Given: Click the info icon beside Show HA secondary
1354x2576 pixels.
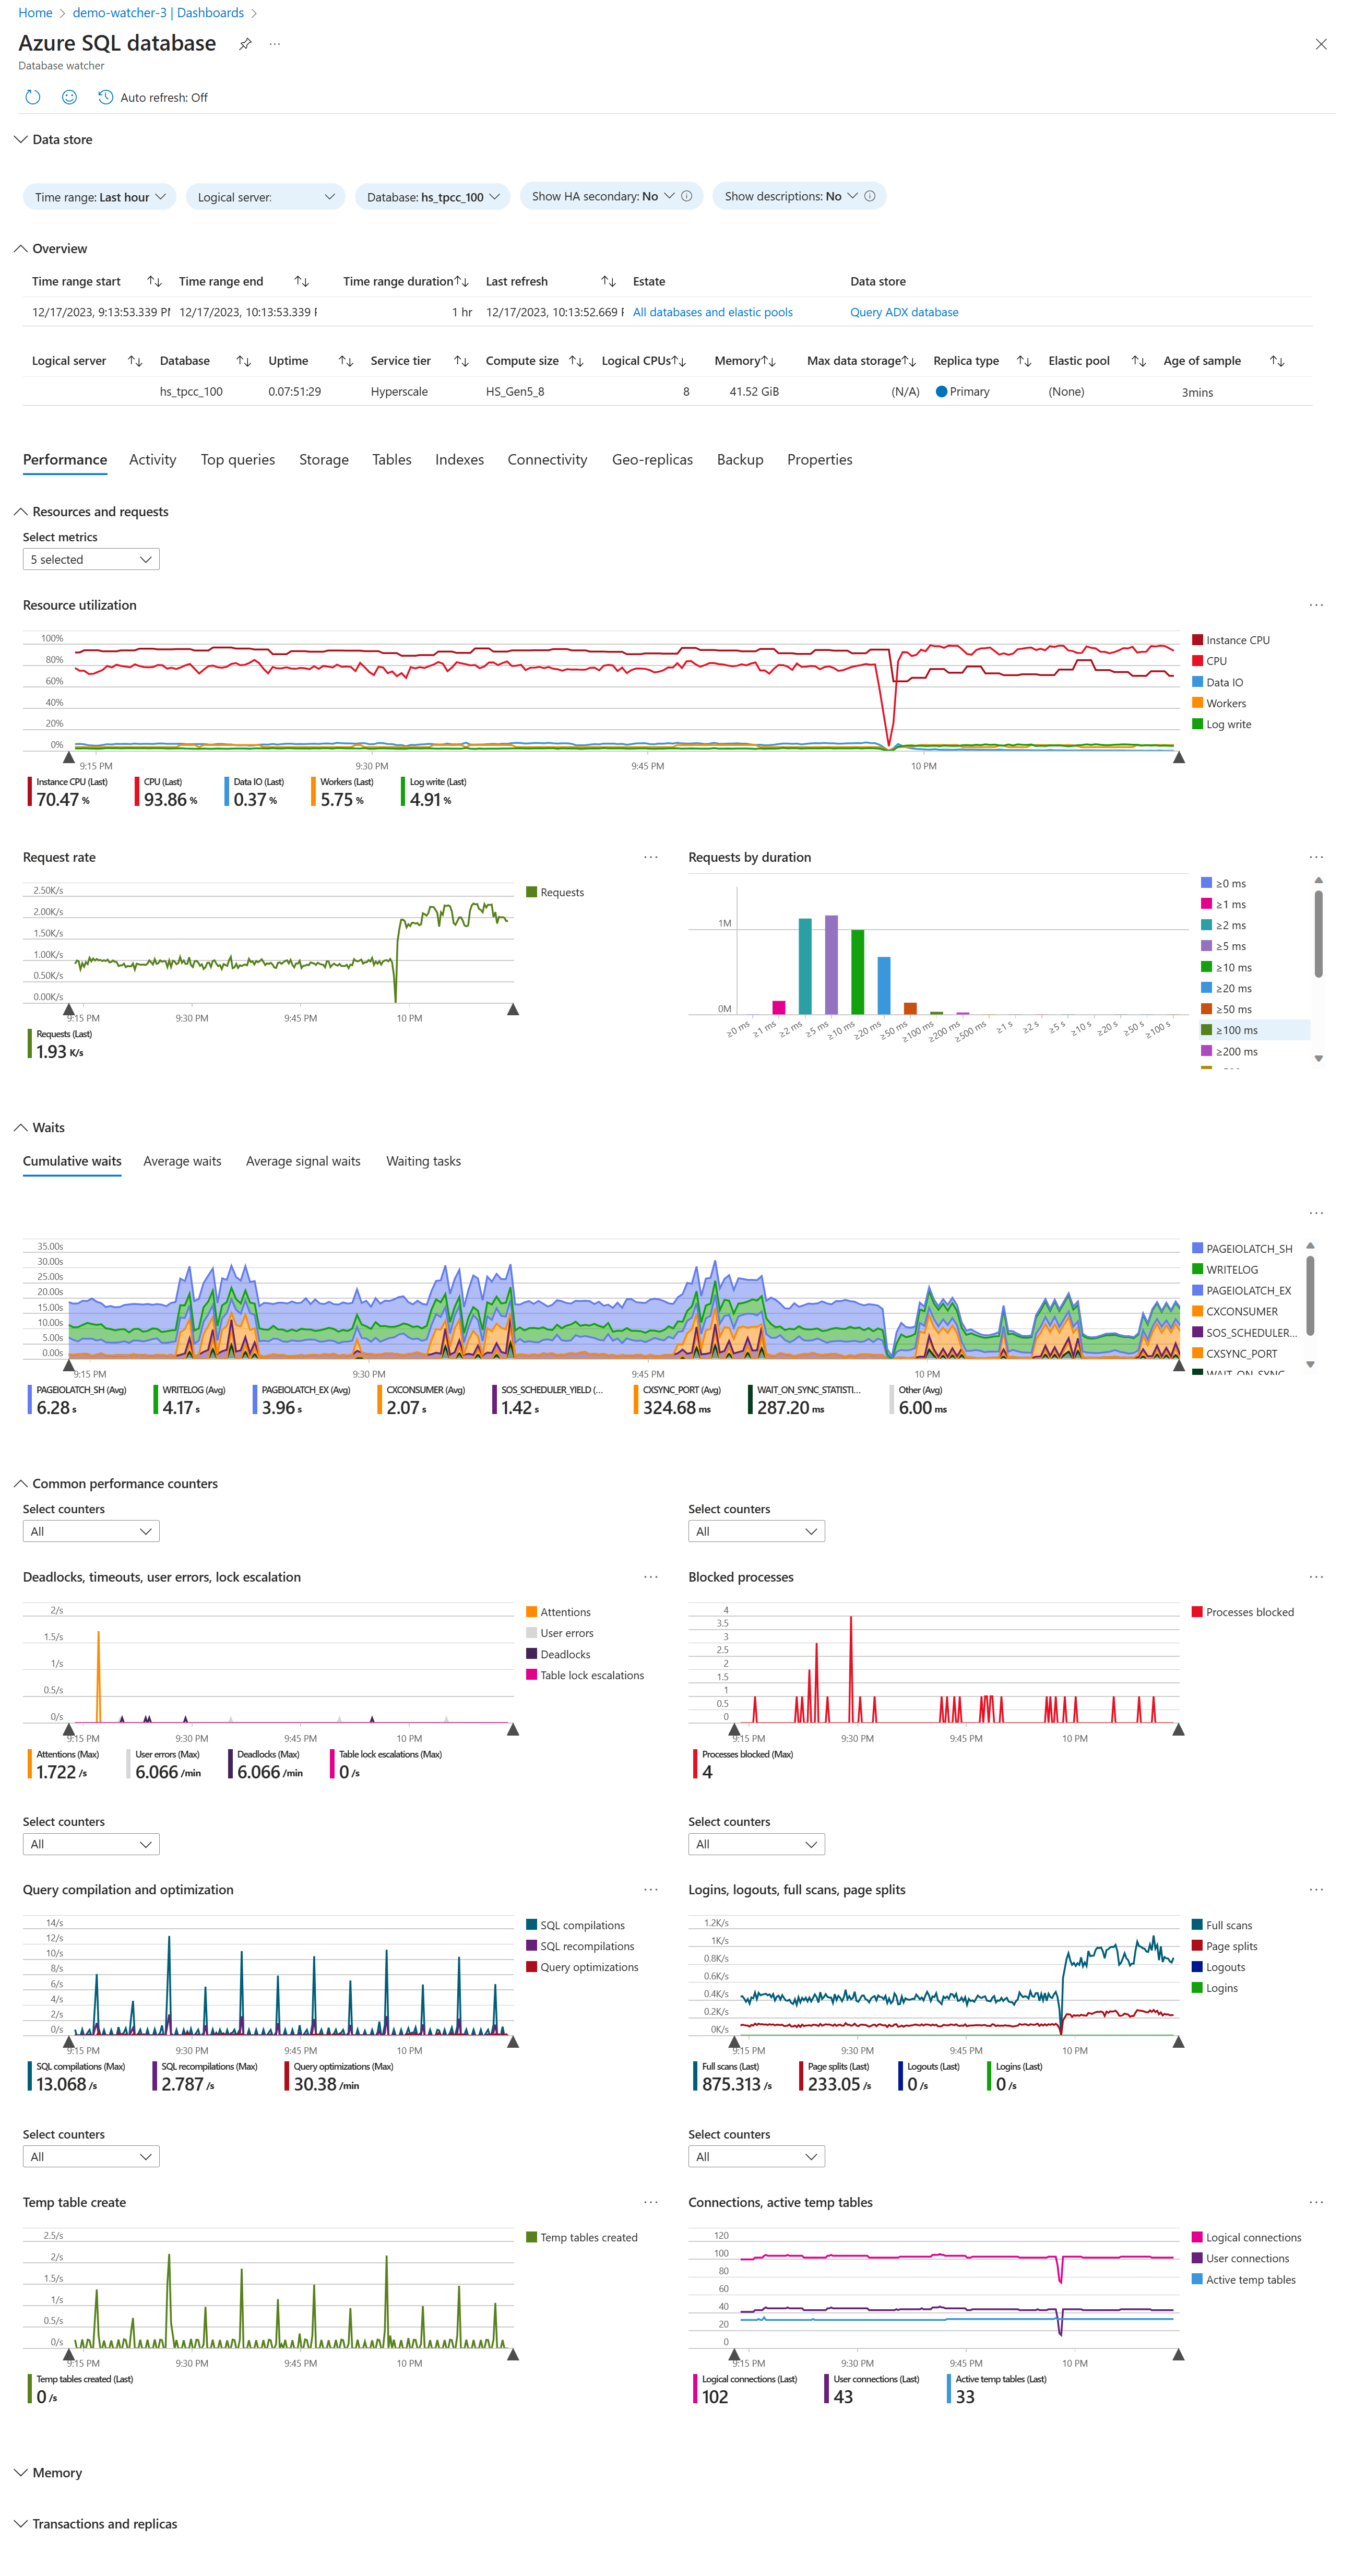Looking at the screenshot, I should click(x=687, y=196).
